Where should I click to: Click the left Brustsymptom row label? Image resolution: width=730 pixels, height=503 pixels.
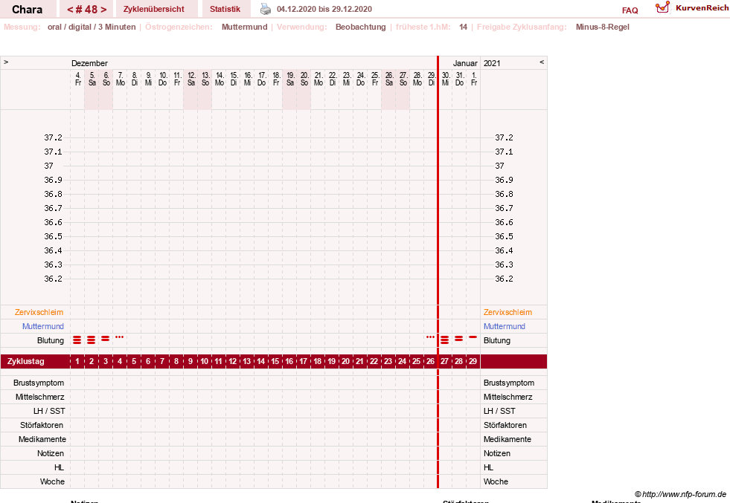click(x=39, y=383)
